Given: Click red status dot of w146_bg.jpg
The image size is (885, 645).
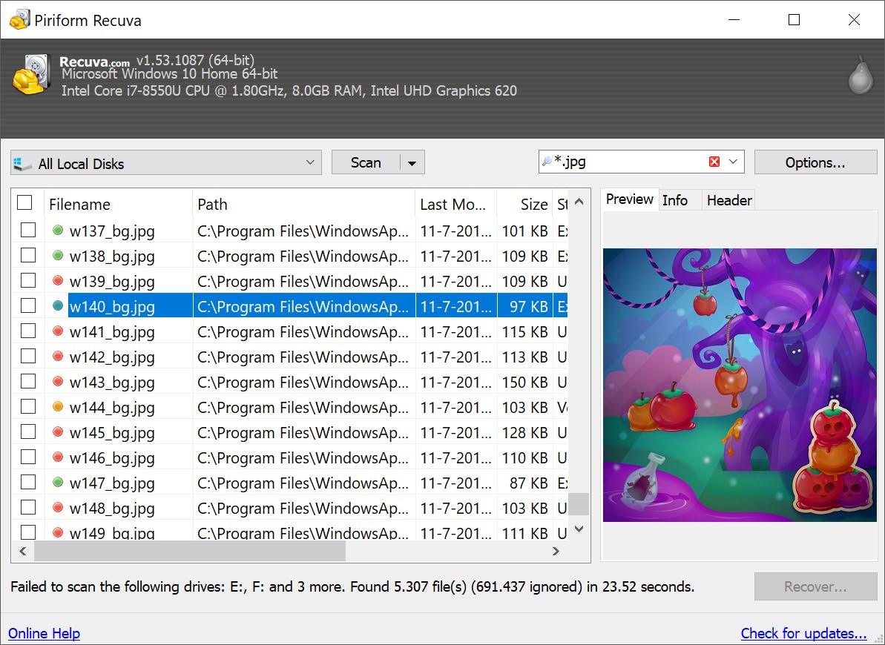Looking at the screenshot, I should click(x=58, y=457).
